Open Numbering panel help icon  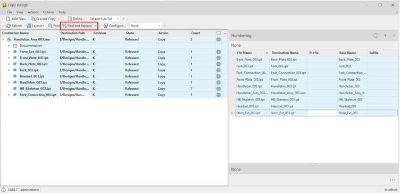pyautogui.click(x=376, y=36)
